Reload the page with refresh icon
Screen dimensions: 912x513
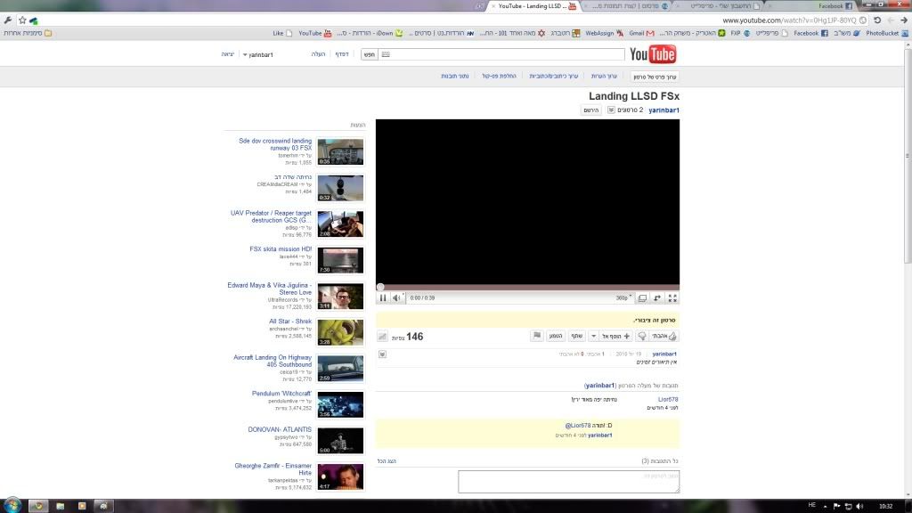tap(877, 20)
